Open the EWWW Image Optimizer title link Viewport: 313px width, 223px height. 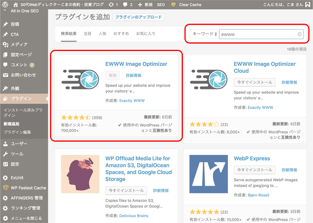click(x=136, y=64)
